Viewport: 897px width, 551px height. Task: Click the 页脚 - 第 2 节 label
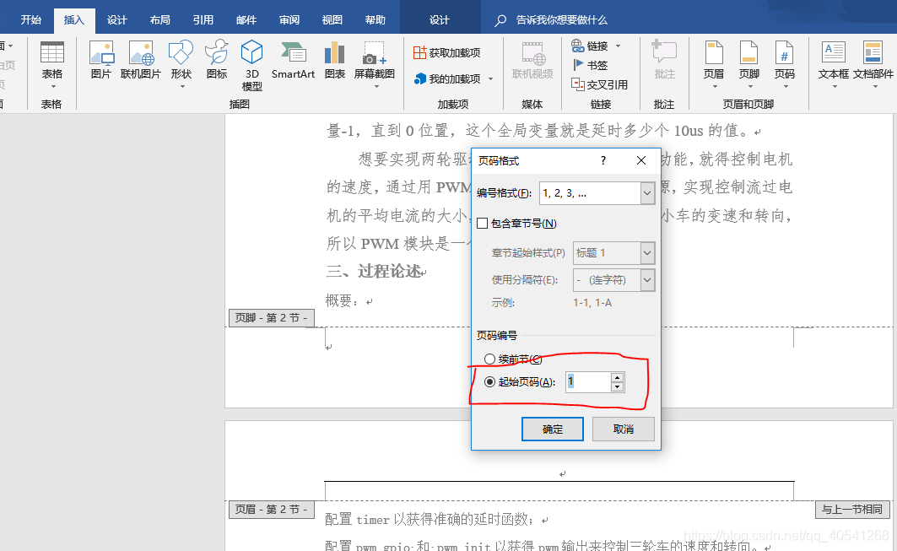[x=272, y=317]
